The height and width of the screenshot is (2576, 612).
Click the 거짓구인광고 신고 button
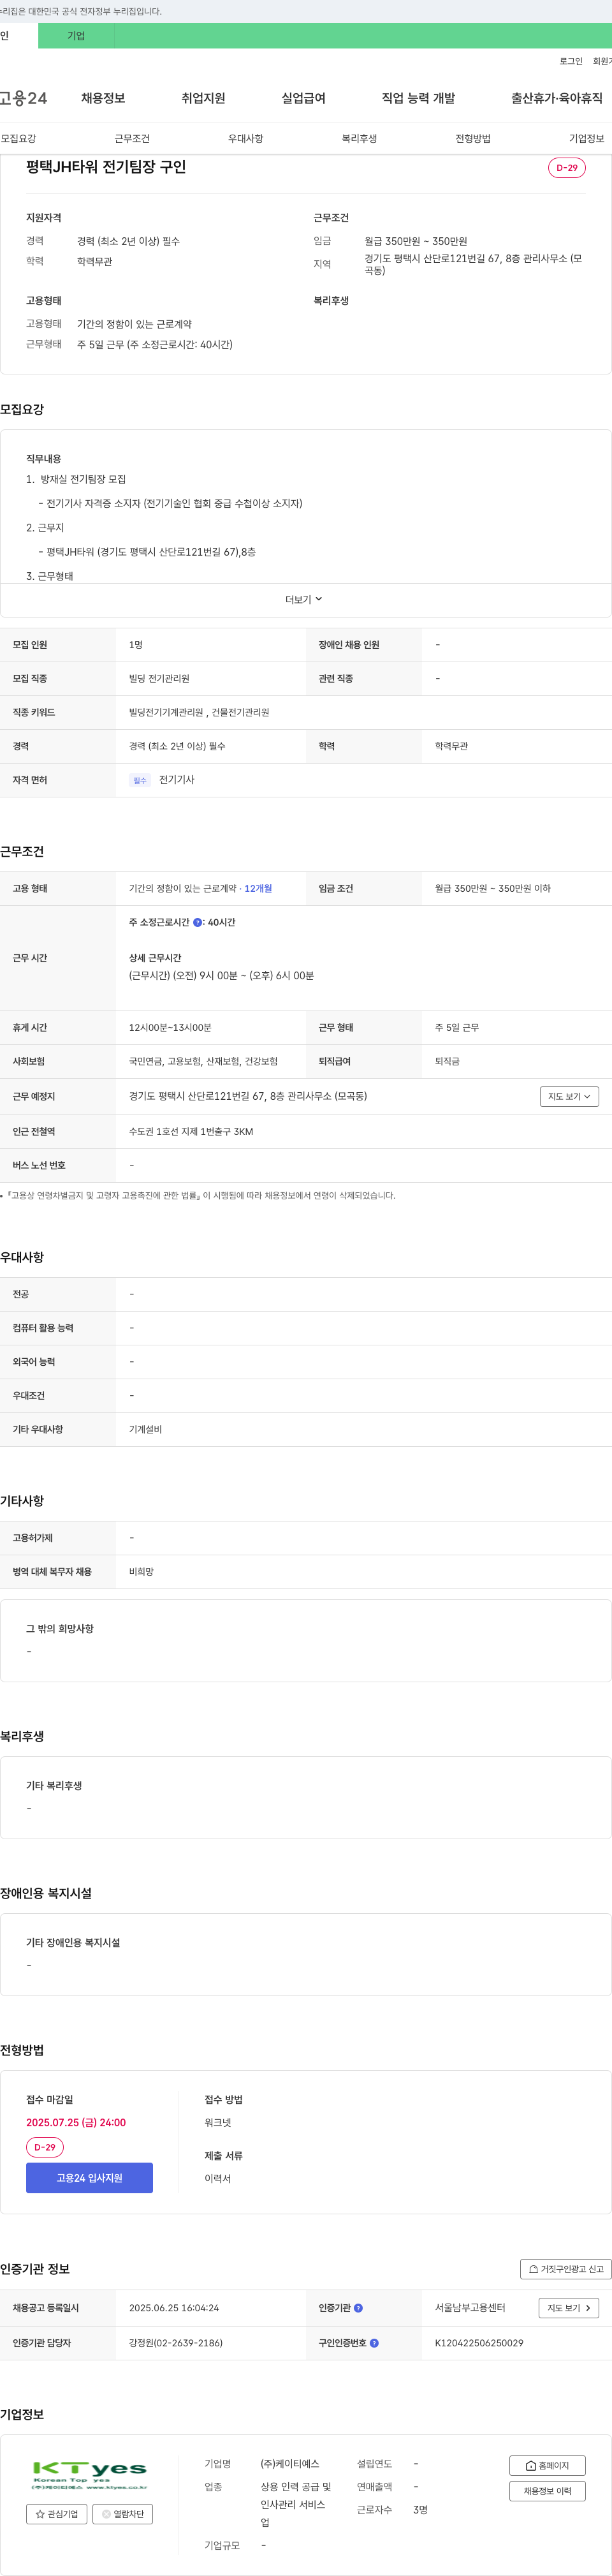point(565,2269)
